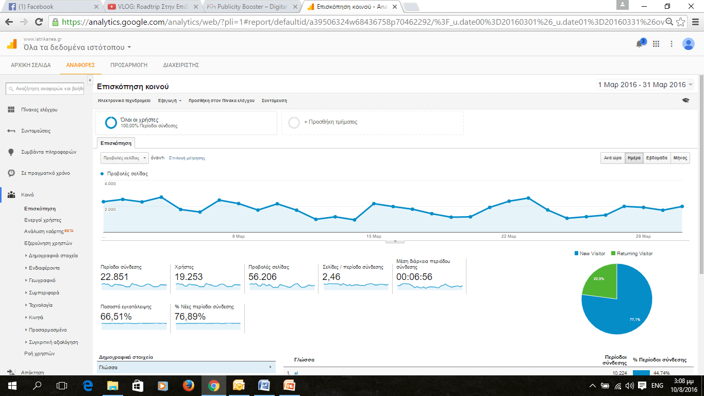This screenshot has height=396, width=704.
Task: Click the Κοινό audience people icon
Action: pyautogui.click(x=11, y=194)
